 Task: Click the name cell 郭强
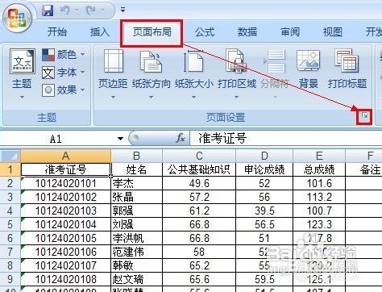pos(136,211)
